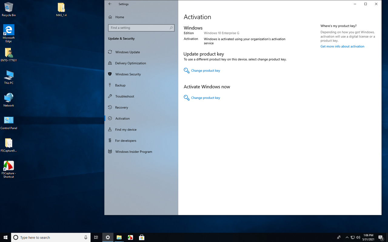Open the Action Center notifications icon
The image size is (388, 242).
point(381,237)
